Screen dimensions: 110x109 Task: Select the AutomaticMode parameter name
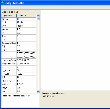coord(9,43)
